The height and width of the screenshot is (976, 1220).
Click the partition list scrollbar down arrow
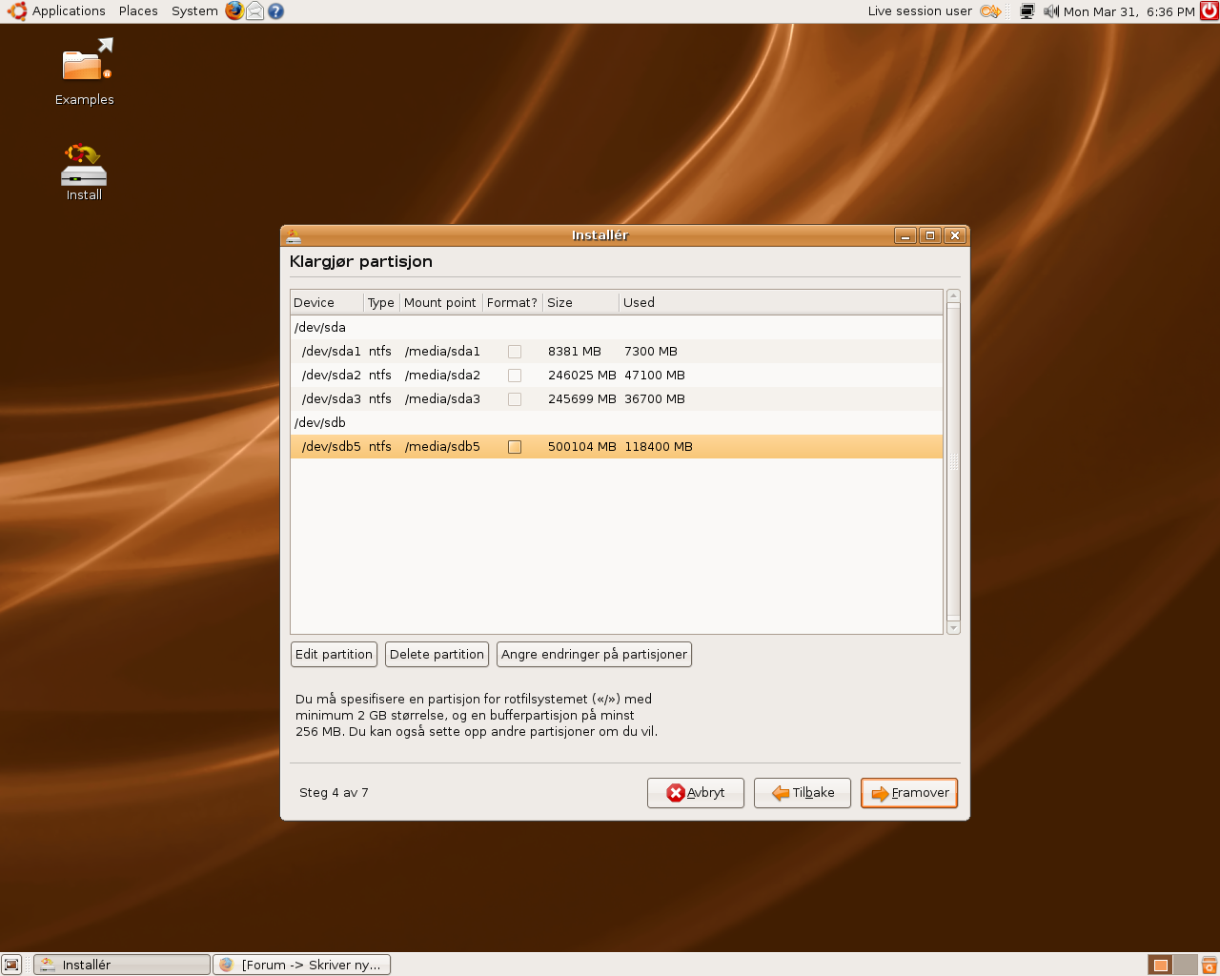pyautogui.click(x=953, y=628)
